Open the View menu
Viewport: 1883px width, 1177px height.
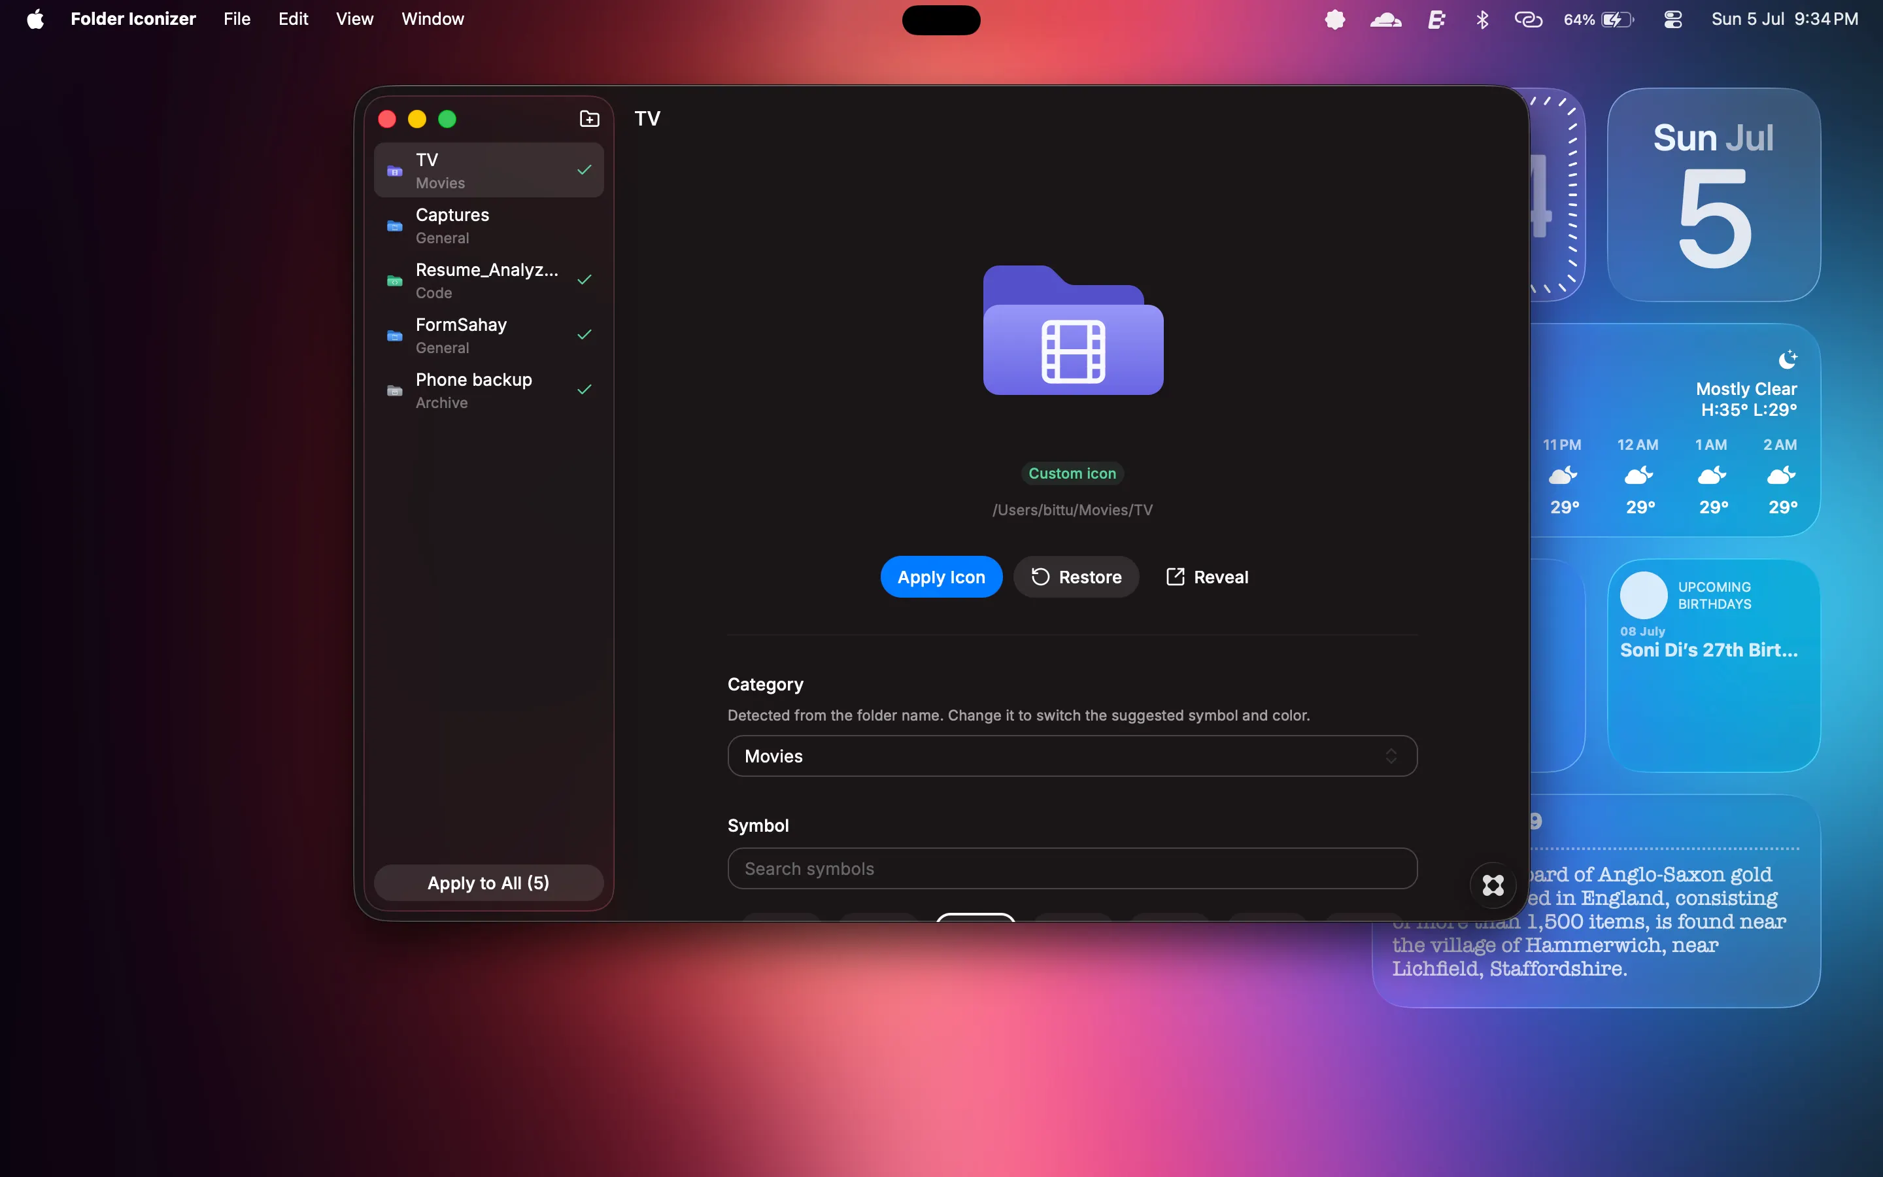354,19
